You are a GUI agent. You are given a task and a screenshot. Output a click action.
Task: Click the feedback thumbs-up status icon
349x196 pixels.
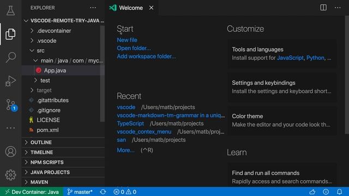pyautogui.click(x=312, y=192)
